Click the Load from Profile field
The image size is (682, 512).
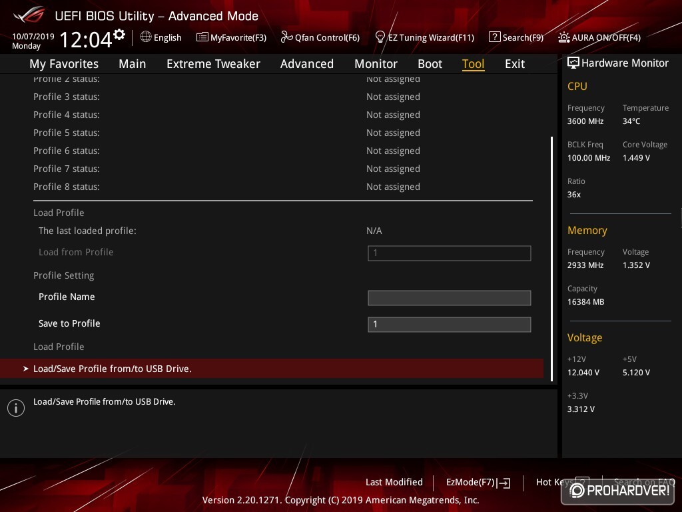pyautogui.click(x=450, y=253)
